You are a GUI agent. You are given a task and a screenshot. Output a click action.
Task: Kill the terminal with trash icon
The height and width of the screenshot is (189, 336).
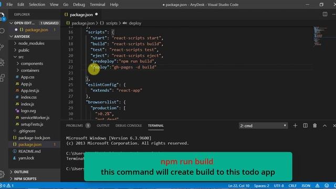(x=314, y=125)
